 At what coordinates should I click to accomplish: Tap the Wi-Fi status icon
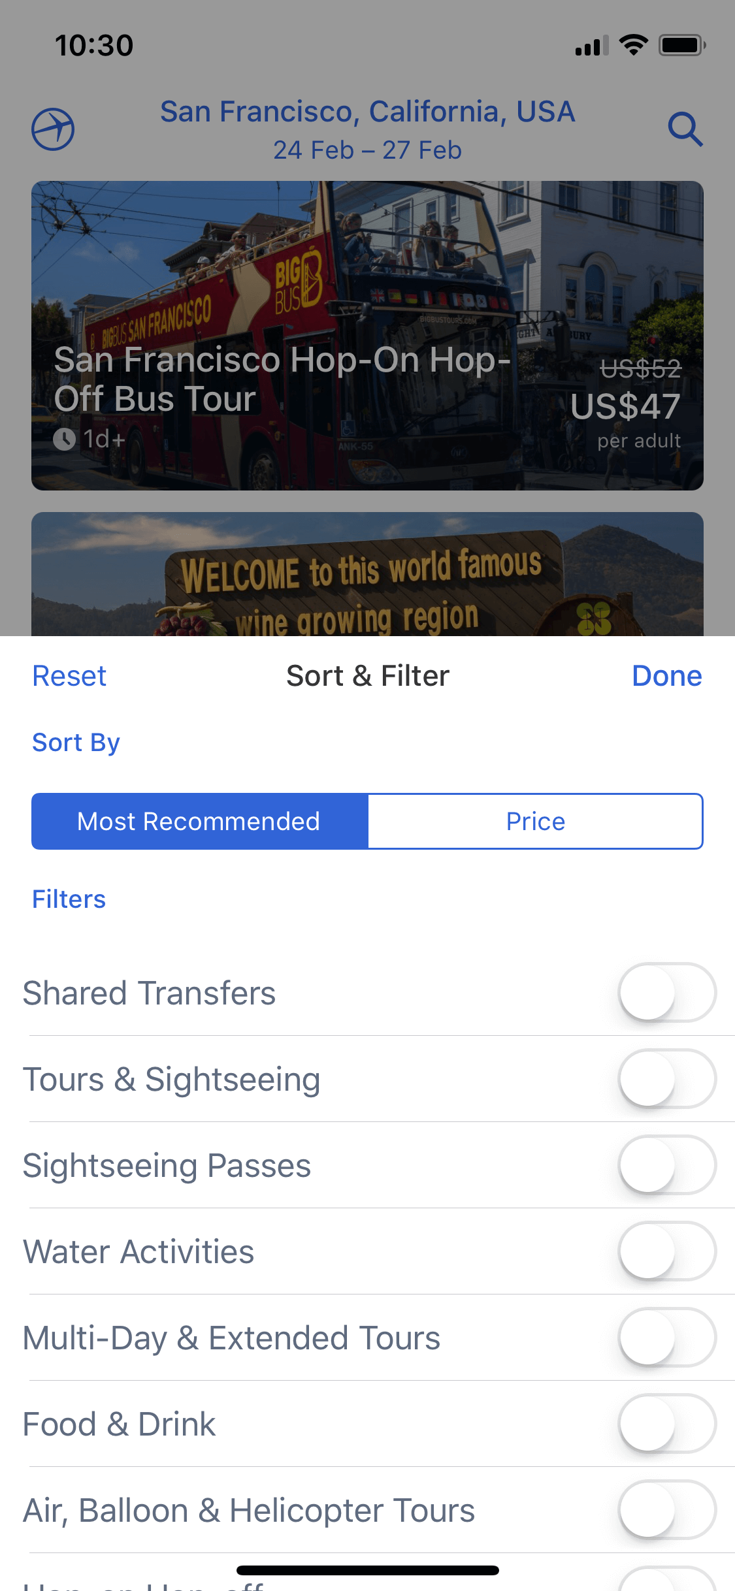pyautogui.click(x=633, y=45)
